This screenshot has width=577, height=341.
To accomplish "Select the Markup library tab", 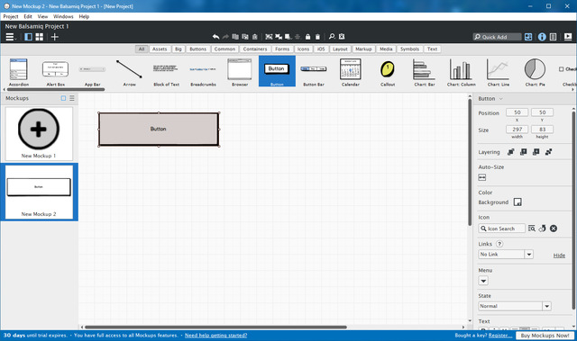I will [363, 49].
